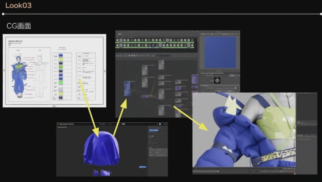Click the sample shader ball swatch in Property Editor
322x182 pixels.
(217, 80)
